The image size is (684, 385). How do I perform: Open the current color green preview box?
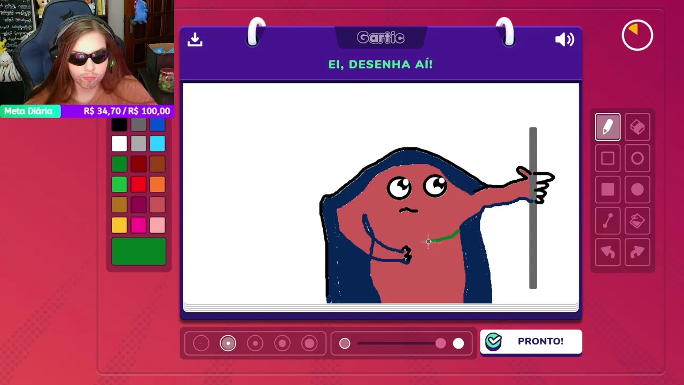(x=139, y=251)
